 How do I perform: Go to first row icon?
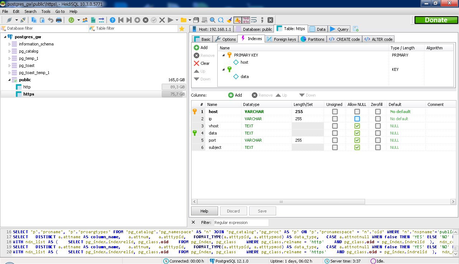[x=121, y=20]
